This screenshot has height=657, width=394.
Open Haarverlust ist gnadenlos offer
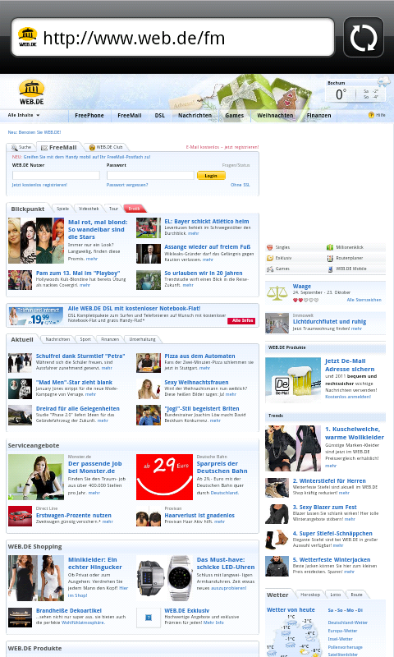[199, 516]
